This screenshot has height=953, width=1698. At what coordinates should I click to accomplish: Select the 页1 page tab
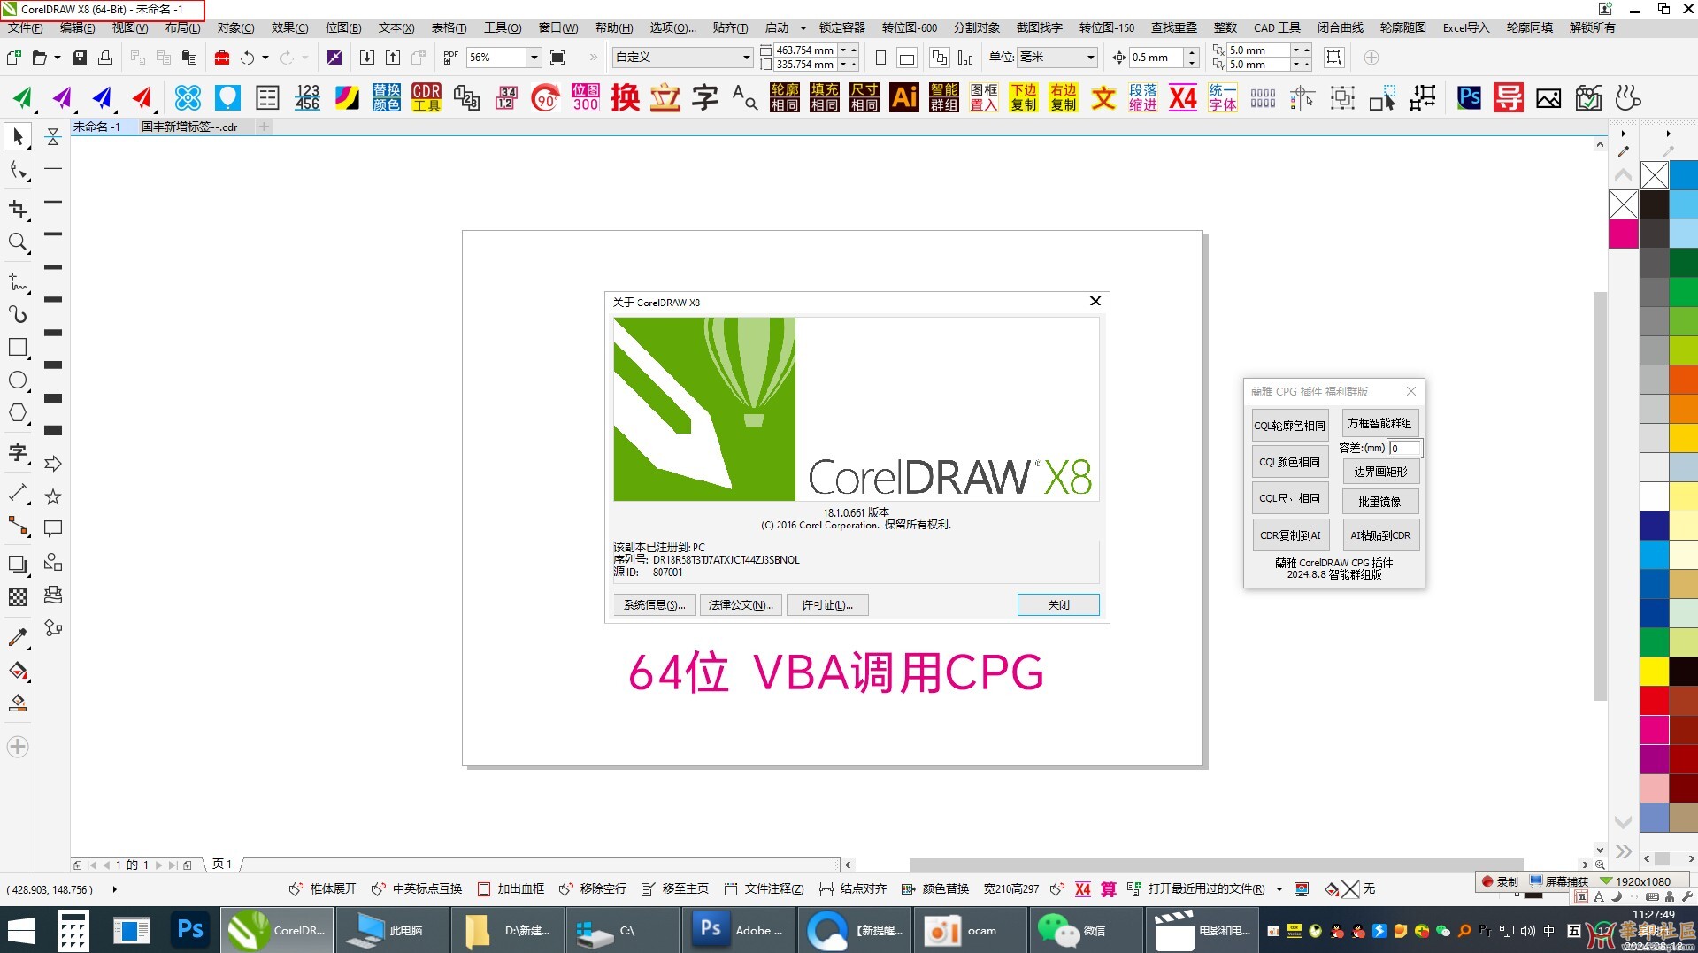(x=221, y=865)
